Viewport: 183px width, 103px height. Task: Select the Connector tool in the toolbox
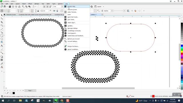[2, 53]
